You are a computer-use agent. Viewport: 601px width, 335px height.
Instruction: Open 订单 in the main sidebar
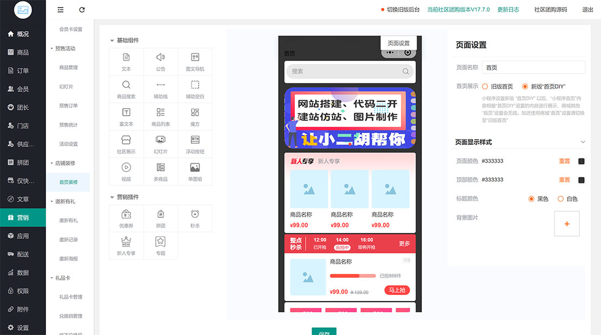(x=23, y=71)
